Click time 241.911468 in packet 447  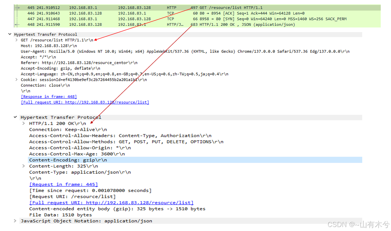coord(48,19)
